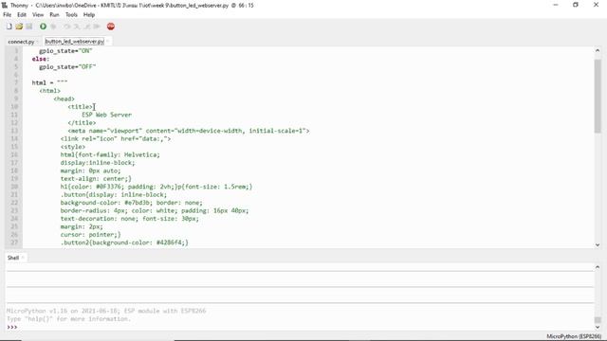The width and height of the screenshot is (607, 341).
Task: Click the 'ESP Web Server' title text
Action: (106, 115)
